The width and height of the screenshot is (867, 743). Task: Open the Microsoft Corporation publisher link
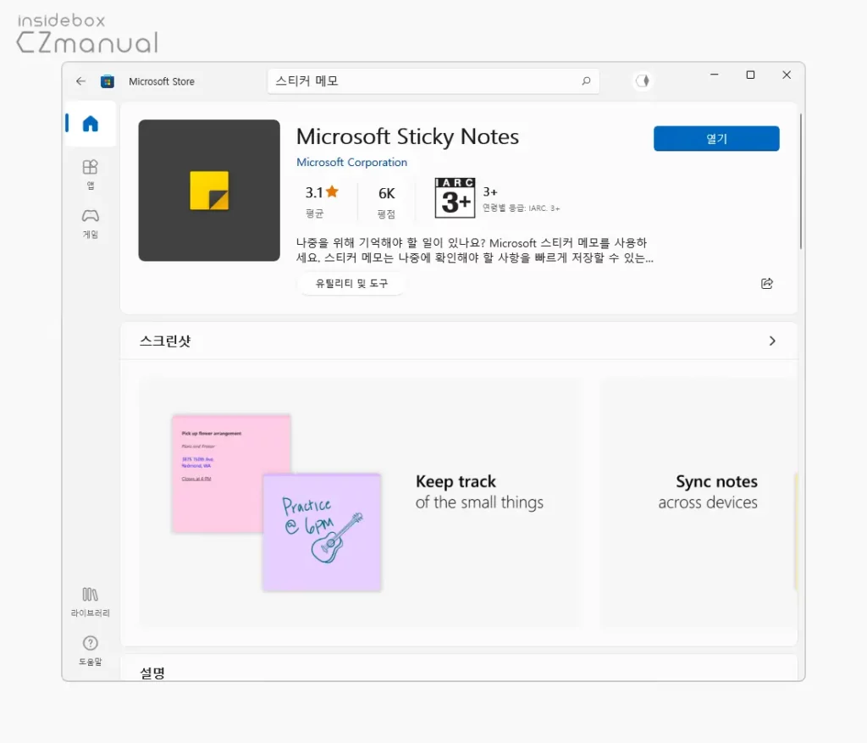pyautogui.click(x=352, y=162)
